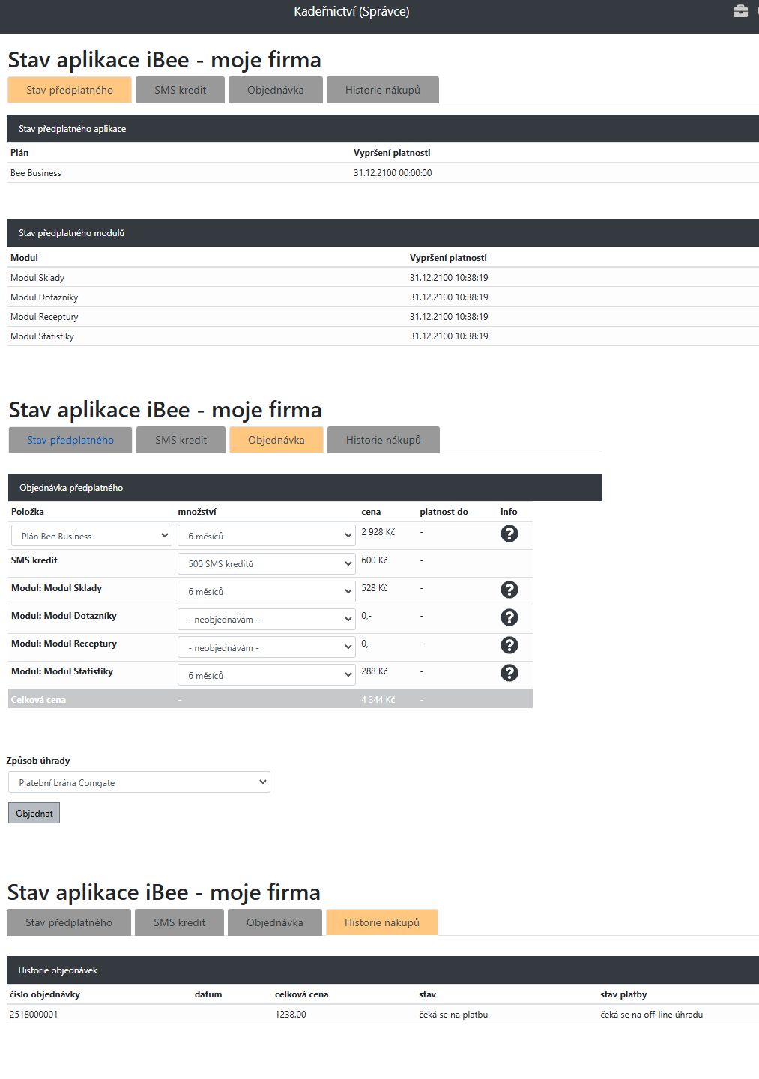This screenshot has height=1079, width=759.
Task: Select order number 2518000001 in history
Action: coord(34,1015)
